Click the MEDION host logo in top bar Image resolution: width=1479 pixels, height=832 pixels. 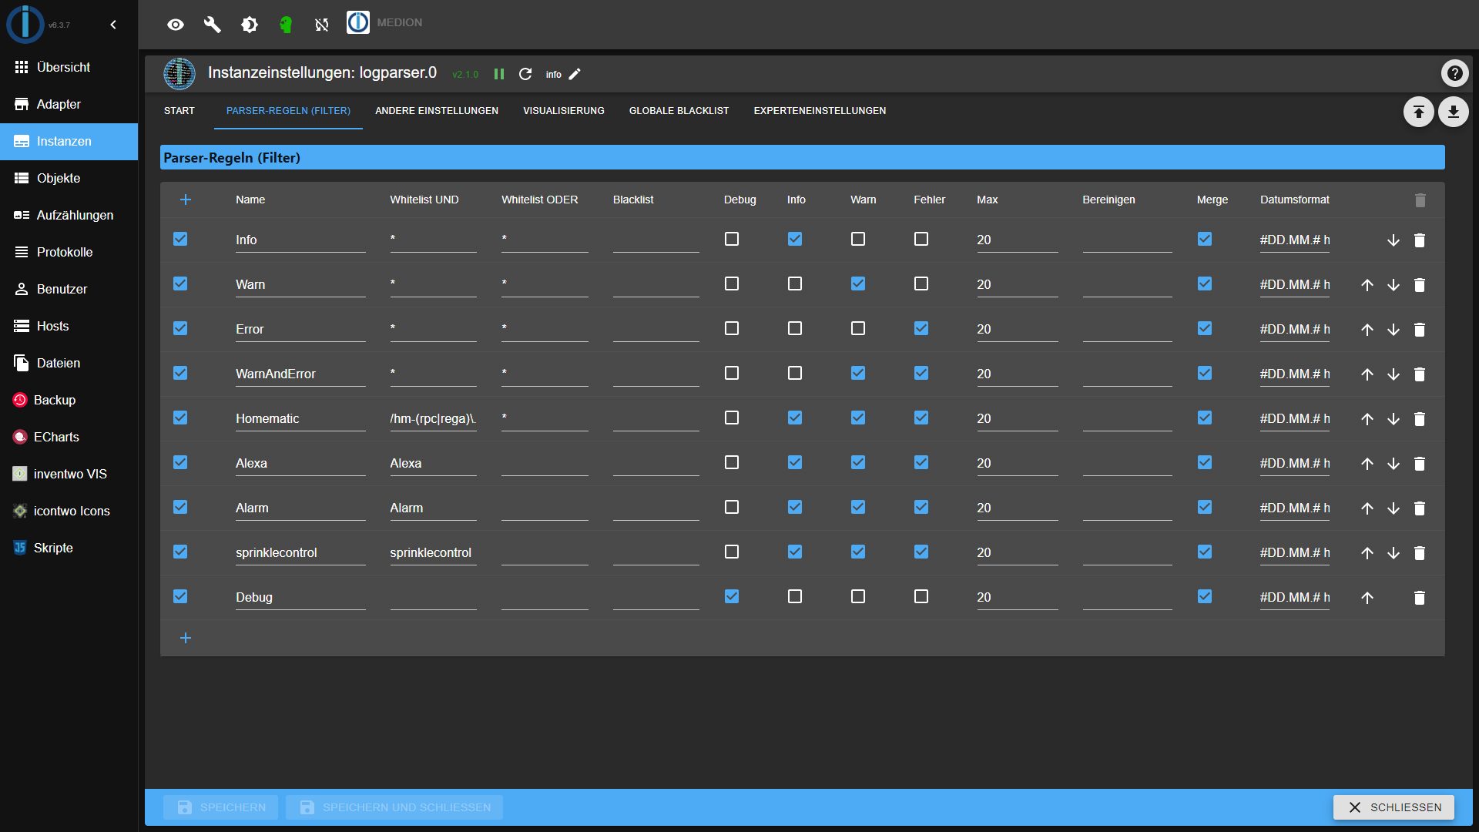358,22
